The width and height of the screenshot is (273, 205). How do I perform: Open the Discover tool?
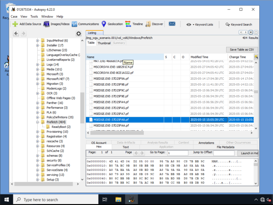[154, 24]
